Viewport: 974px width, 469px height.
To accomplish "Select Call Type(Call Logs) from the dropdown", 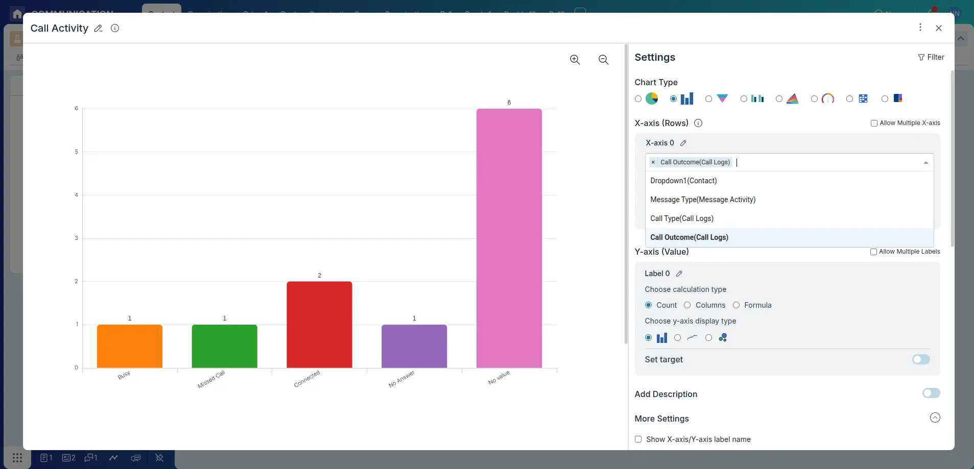I will click(x=682, y=218).
